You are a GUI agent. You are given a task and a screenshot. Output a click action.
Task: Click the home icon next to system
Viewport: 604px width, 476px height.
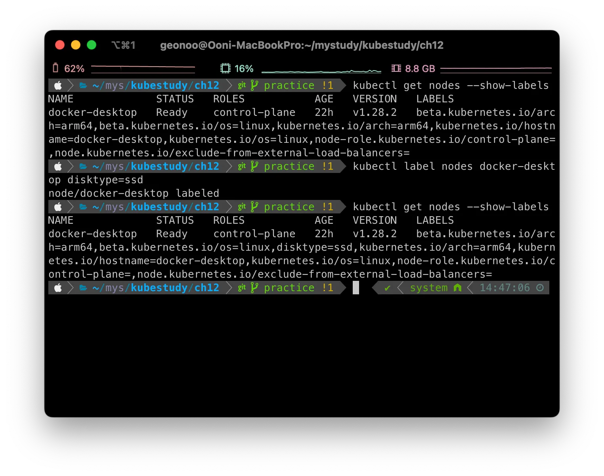pyautogui.click(x=457, y=288)
